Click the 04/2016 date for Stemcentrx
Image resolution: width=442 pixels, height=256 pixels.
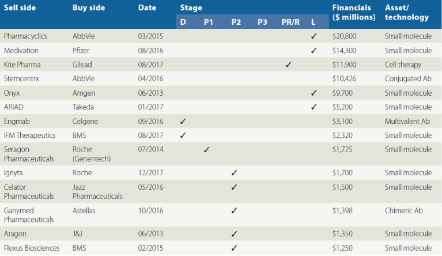point(150,78)
